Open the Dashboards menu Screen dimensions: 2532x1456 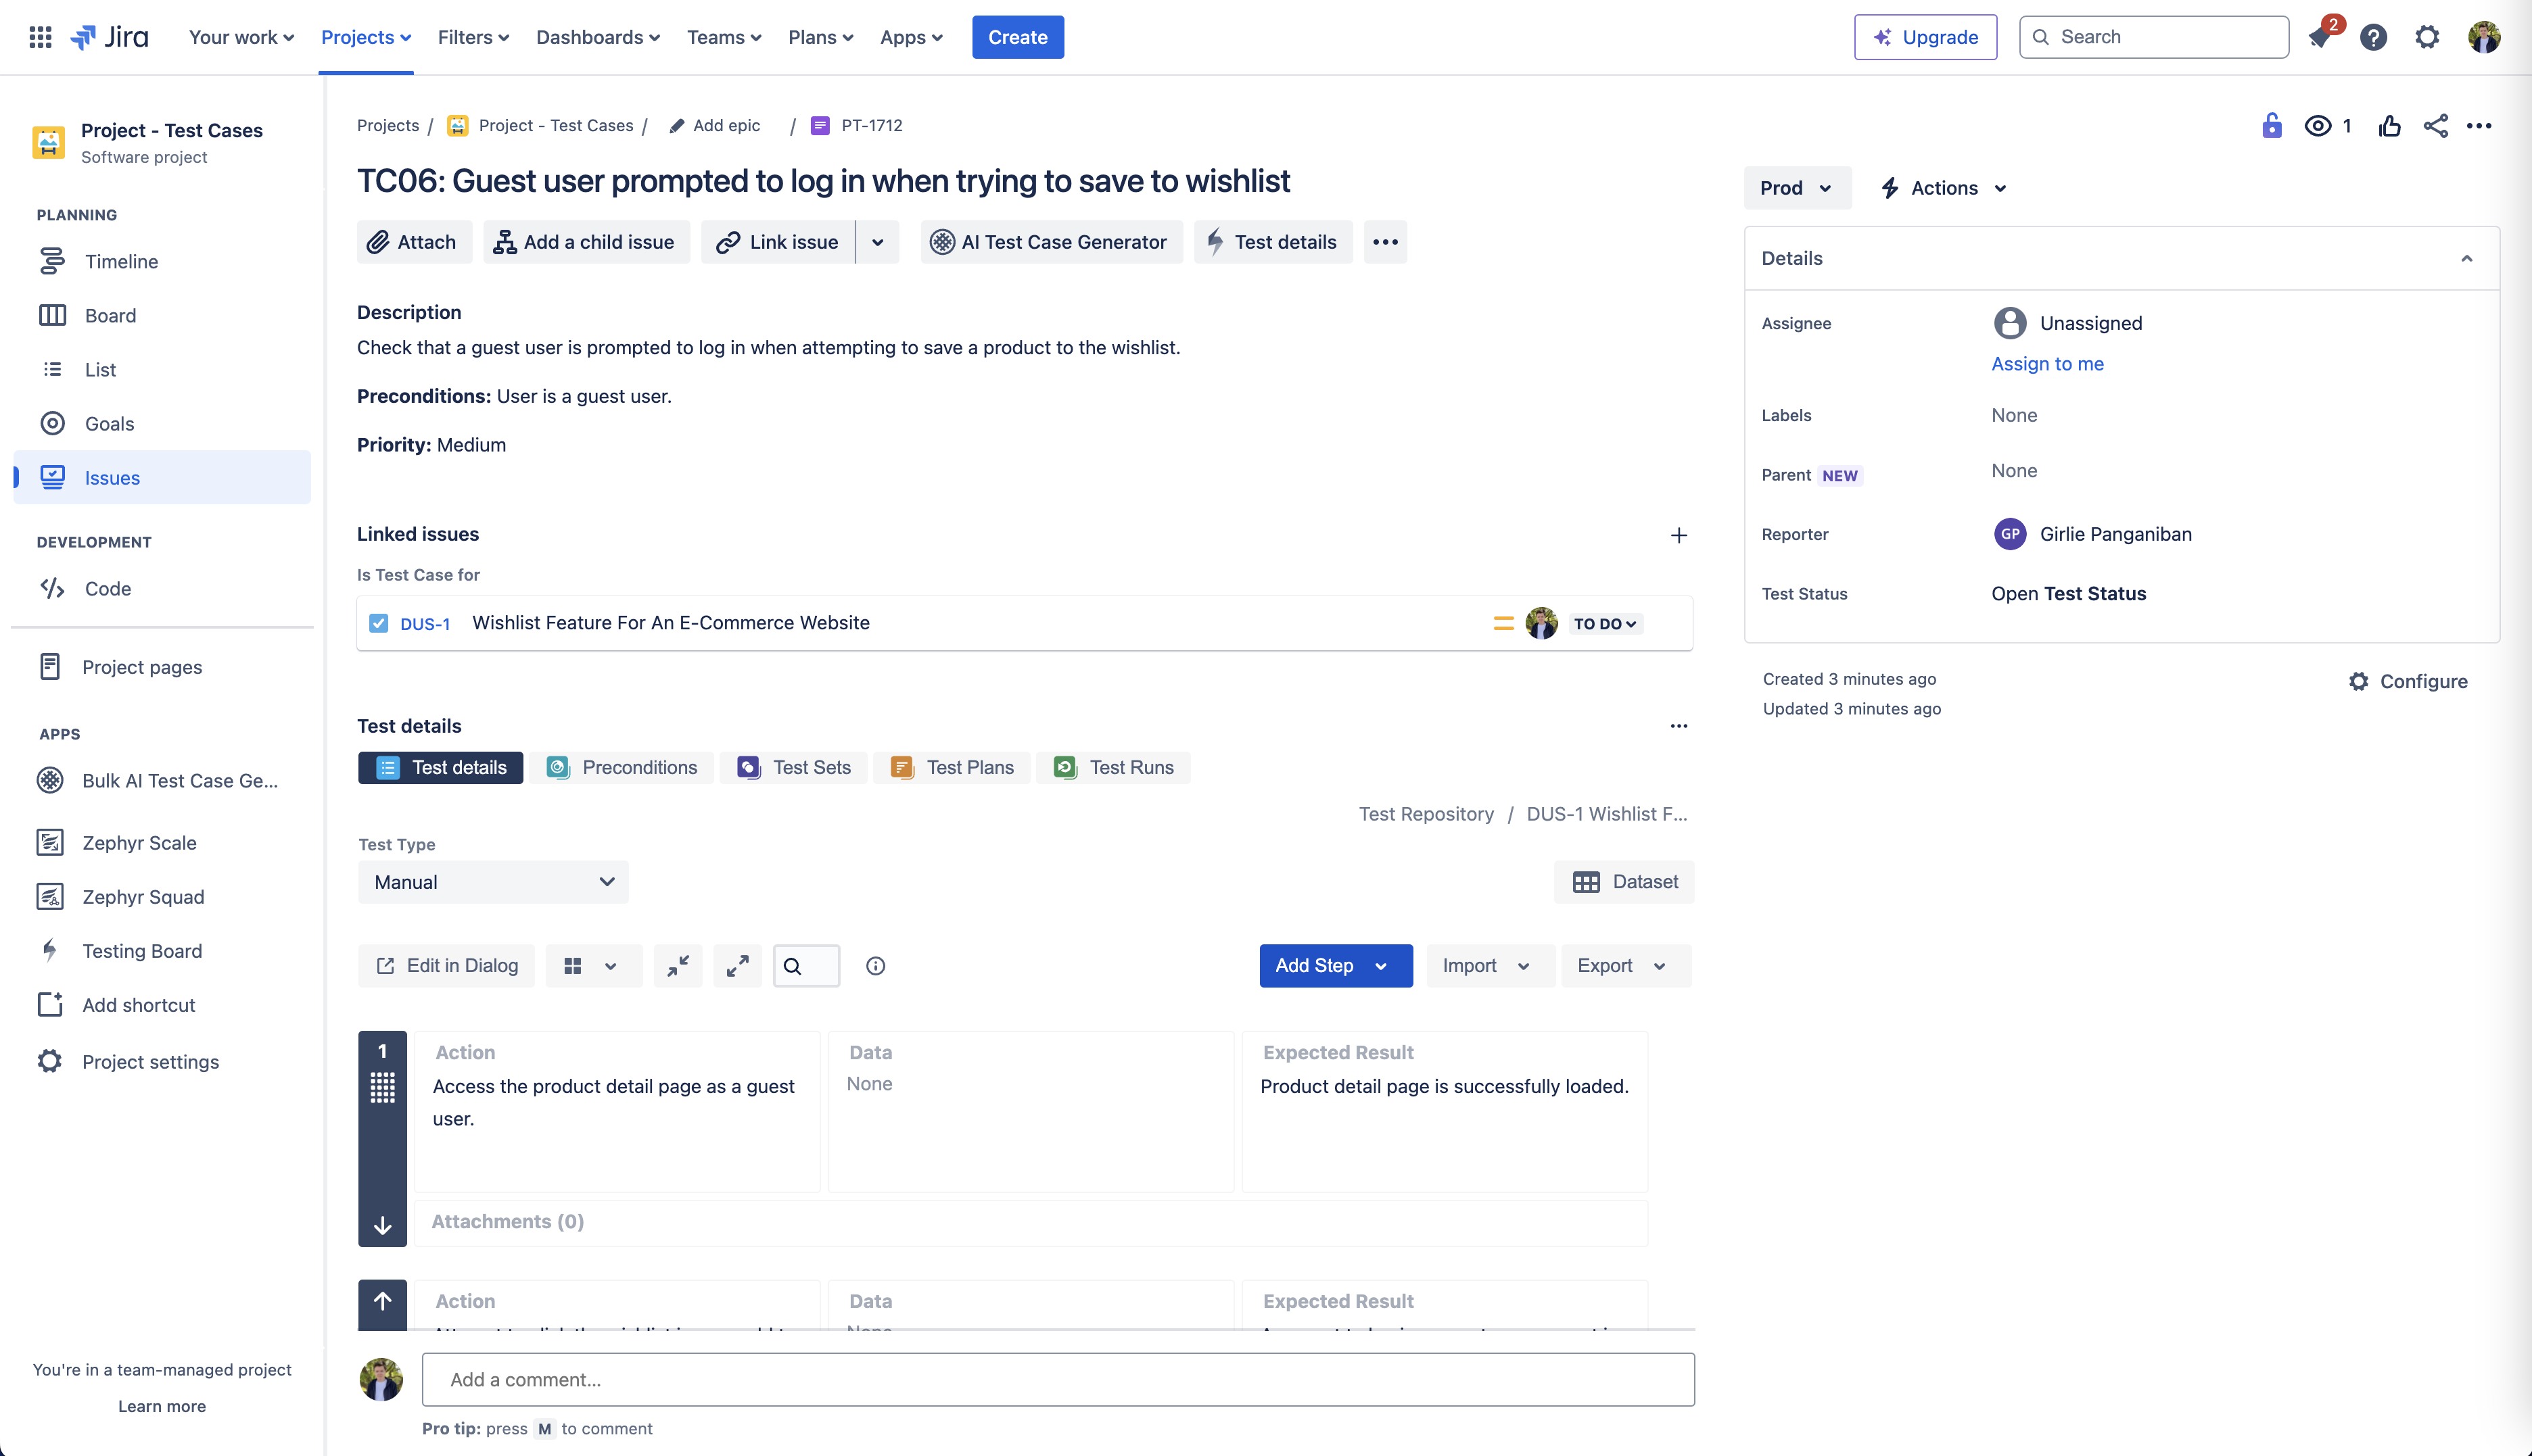click(x=597, y=37)
